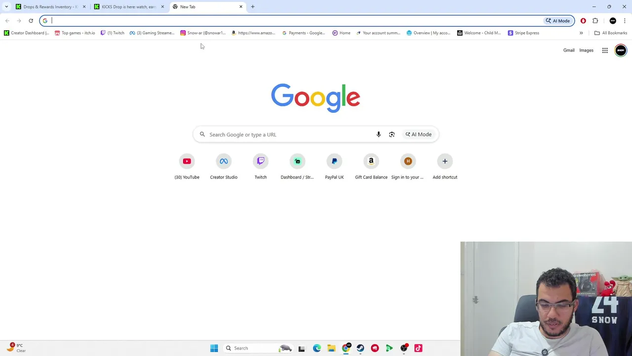Image resolution: width=632 pixels, height=356 pixels.
Task: Open the Stripe Express bookmark
Action: [523, 33]
